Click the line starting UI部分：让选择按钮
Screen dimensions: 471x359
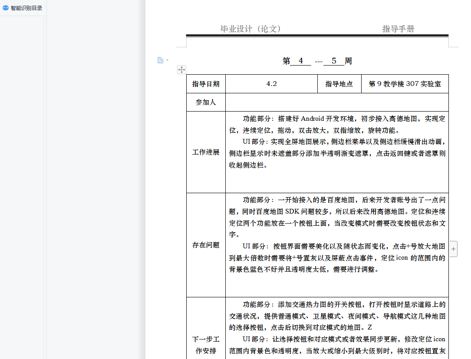click(x=344, y=339)
